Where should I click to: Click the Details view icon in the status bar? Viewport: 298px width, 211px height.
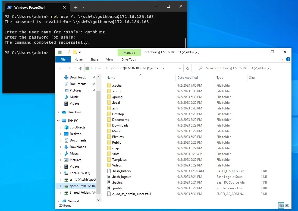click(281, 205)
